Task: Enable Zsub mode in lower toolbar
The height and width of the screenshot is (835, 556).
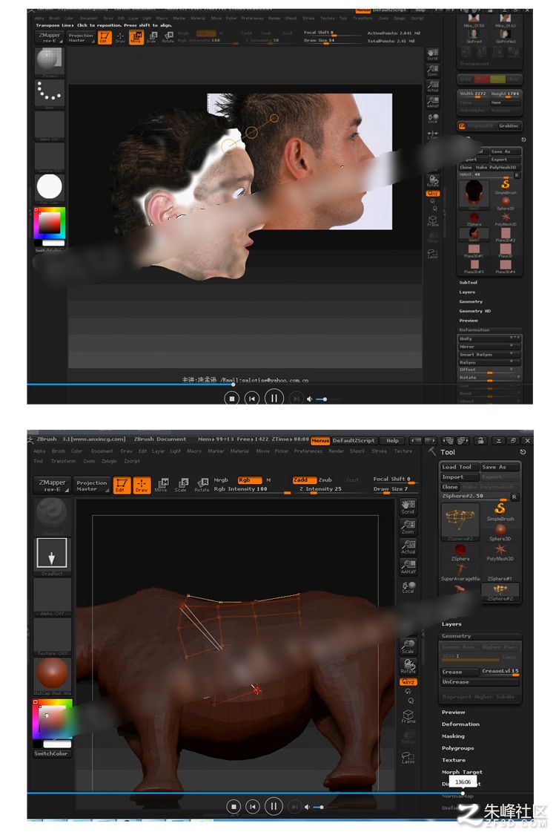Action: click(325, 479)
